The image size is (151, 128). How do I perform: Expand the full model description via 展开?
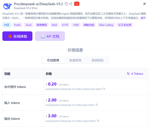click(143, 18)
